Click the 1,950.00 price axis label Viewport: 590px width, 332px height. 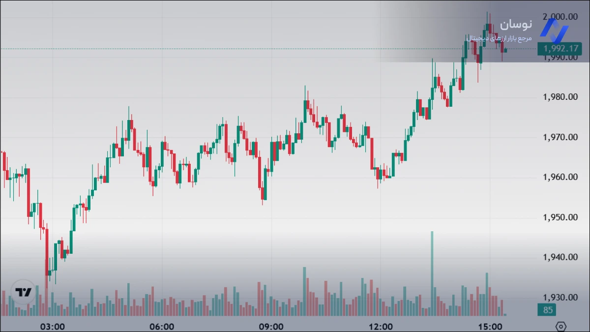tap(560, 217)
